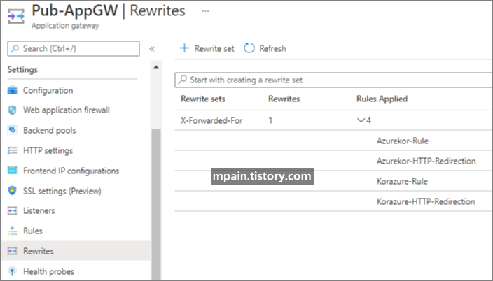Click the Rewrites icon in sidebar
The width and height of the screenshot is (493, 281).
point(13,251)
